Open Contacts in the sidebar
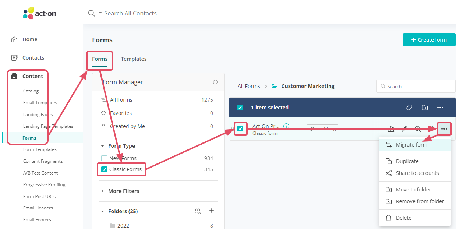This screenshot has width=456, height=229. pyautogui.click(x=33, y=58)
